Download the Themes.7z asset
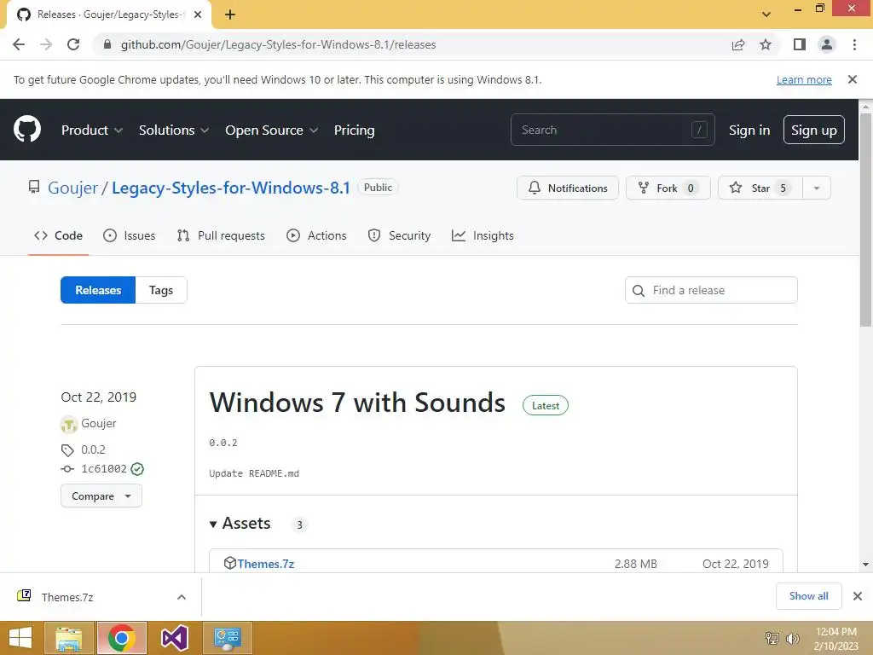This screenshot has height=655, width=873. pos(266,564)
